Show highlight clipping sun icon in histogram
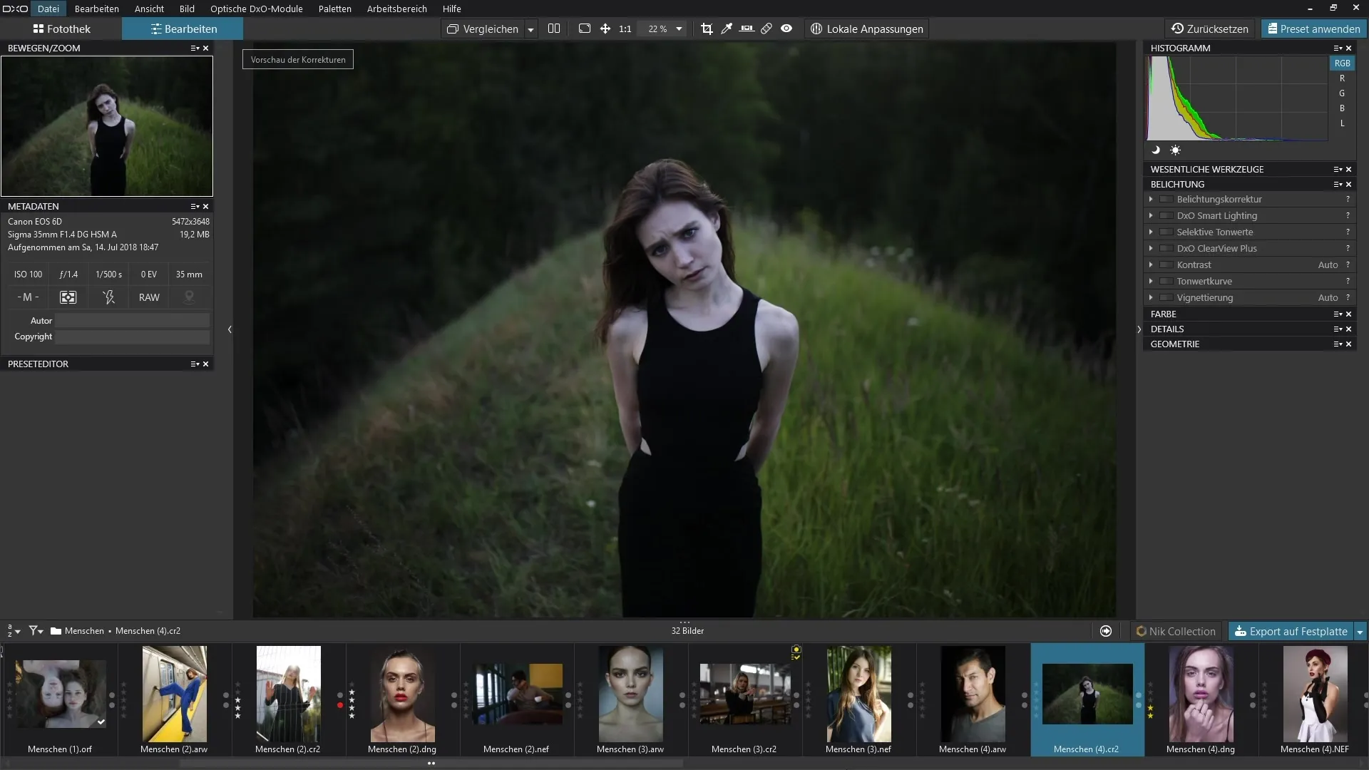 coord(1175,150)
